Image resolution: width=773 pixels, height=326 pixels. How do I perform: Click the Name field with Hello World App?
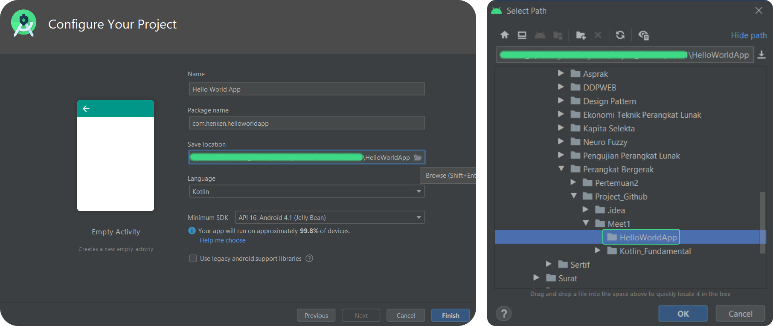point(307,89)
